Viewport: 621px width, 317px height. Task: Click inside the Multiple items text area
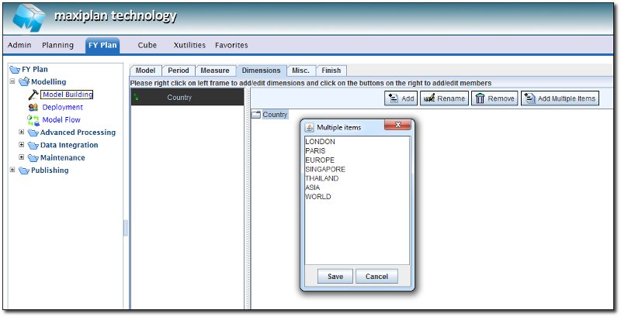(357, 233)
